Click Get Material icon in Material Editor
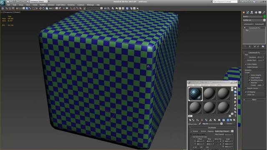Image resolution: width=267 pixels, height=150 pixels. tap(190, 120)
